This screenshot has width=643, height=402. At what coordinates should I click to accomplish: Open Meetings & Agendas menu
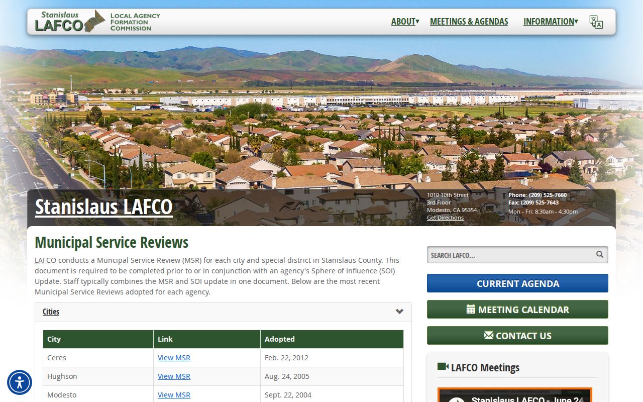point(469,22)
